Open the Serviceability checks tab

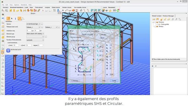tap(80, 7)
